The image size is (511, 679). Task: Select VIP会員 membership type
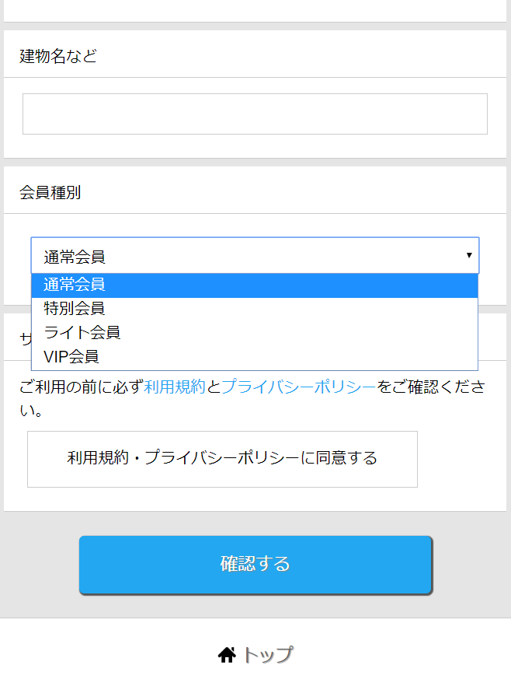point(71,357)
